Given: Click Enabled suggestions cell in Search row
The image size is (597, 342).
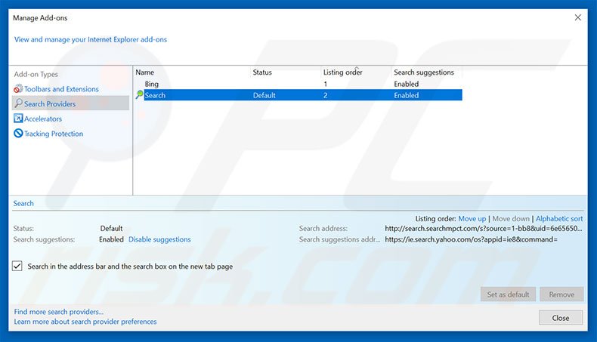Looking at the screenshot, I should (407, 95).
